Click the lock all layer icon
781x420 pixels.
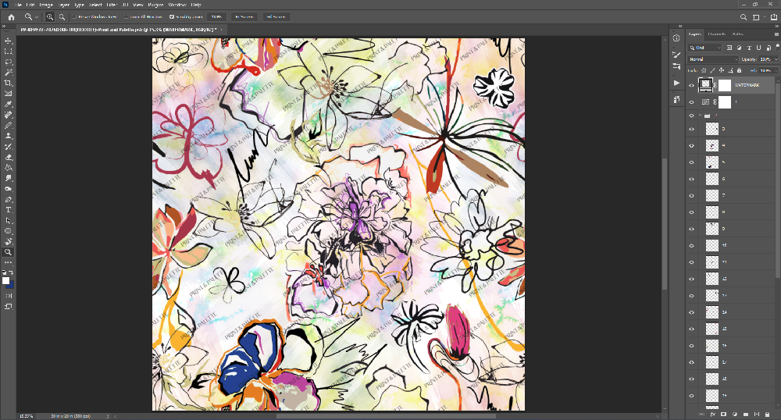[x=739, y=71]
